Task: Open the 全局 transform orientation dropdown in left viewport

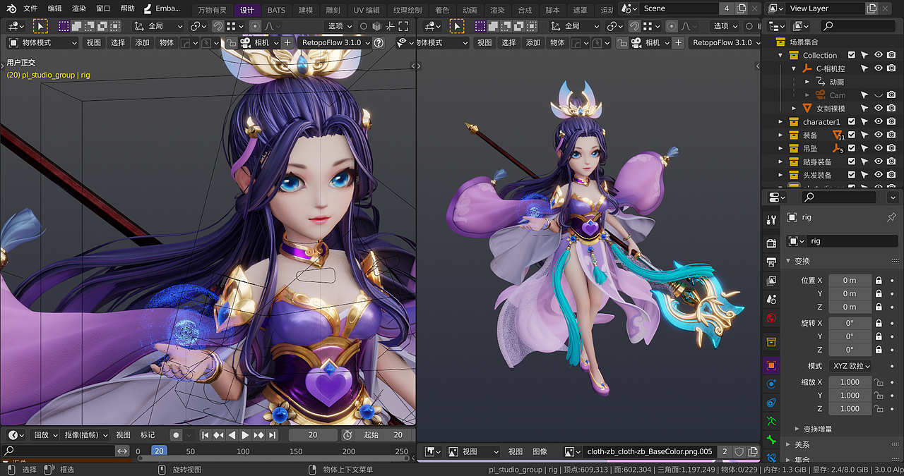Action: pyautogui.click(x=159, y=26)
